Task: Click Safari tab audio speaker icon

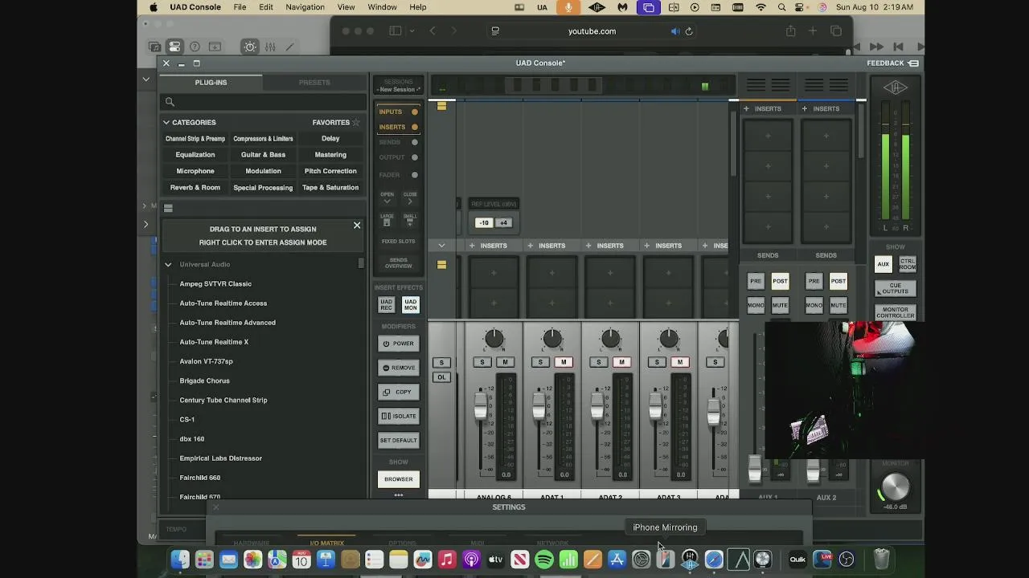Action: point(675,31)
